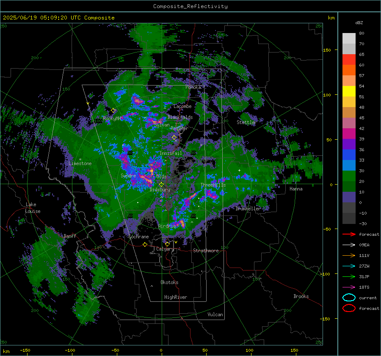Select the light gray 70-80 dBZ swatch

[x=349, y=39]
